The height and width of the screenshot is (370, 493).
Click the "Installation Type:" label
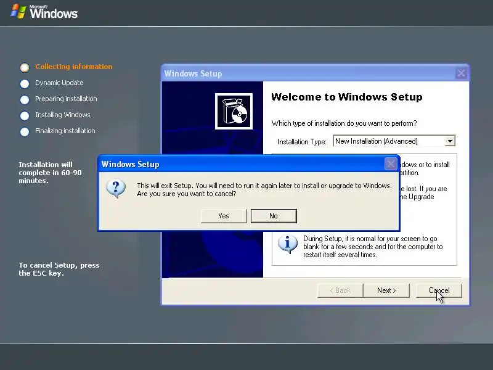point(302,142)
